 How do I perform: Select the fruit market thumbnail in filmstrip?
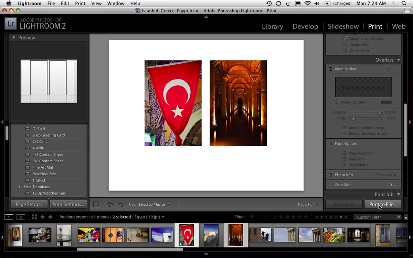(x=334, y=235)
